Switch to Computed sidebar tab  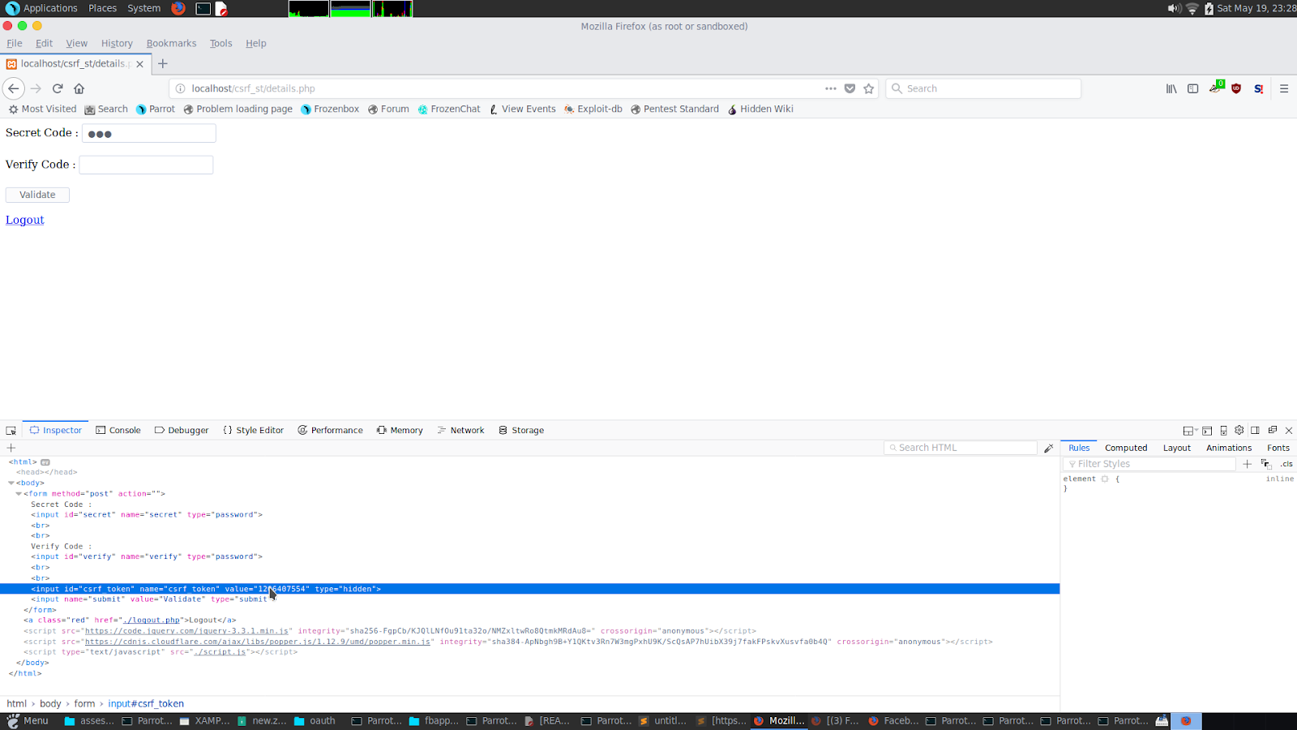[1126, 448]
